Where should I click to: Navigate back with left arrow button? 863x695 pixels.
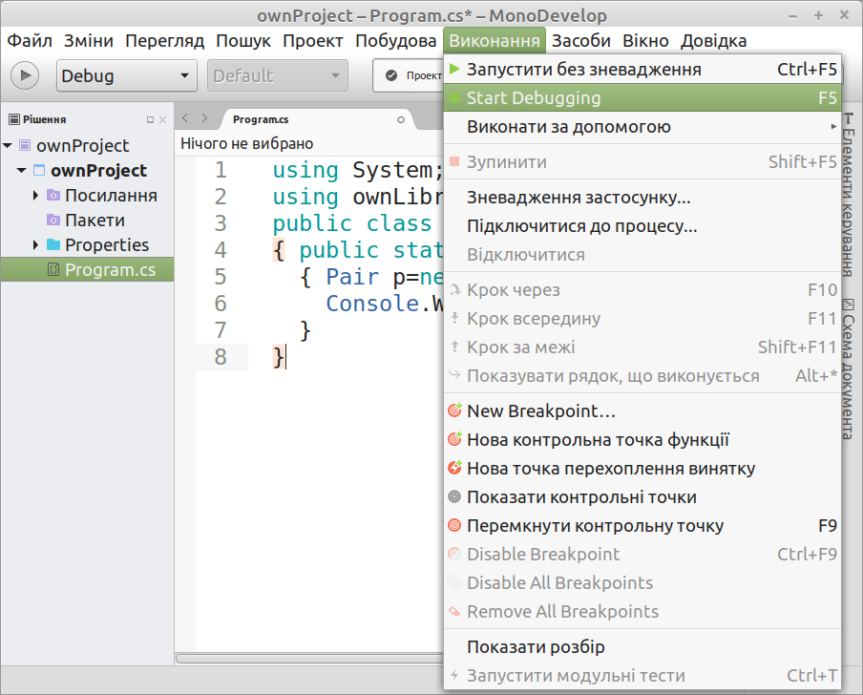185,117
